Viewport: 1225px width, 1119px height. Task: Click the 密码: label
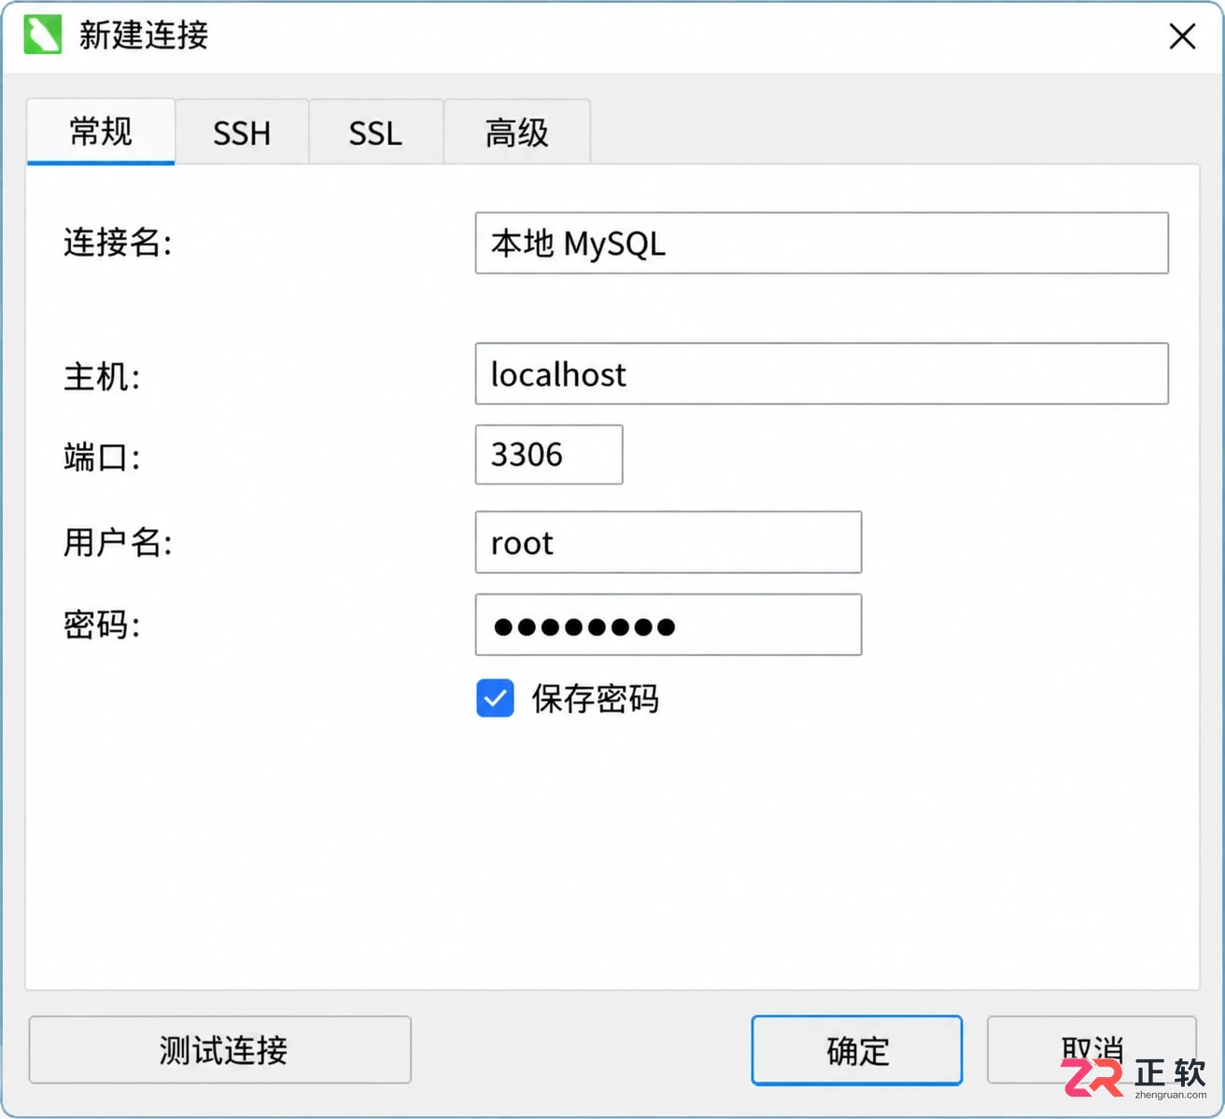102,624
